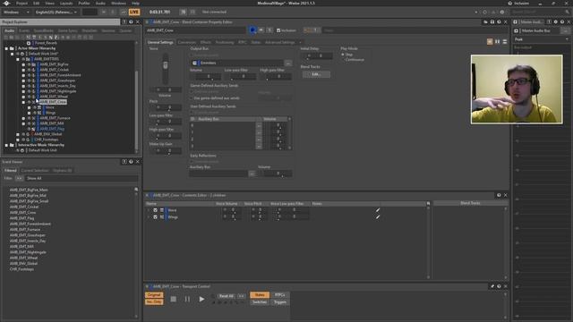The height and width of the screenshot is (322, 573).
Task: Browse for the Output Bus
Action: point(288,64)
